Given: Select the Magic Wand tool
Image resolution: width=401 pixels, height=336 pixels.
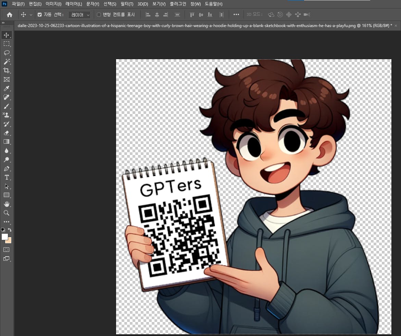Looking at the screenshot, I should [x=7, y=62].
